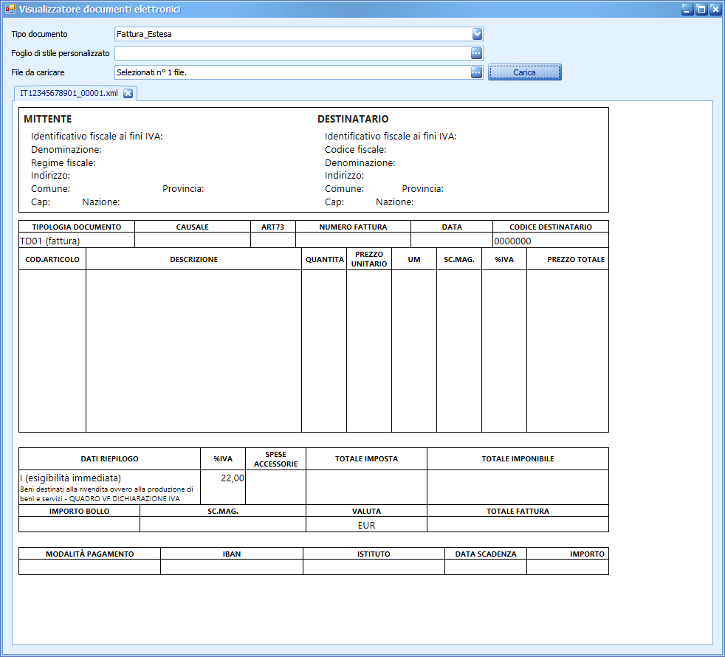Screen dimensions: 725x657
Task: Click the Carica button
Action: (x=525, y=72)
